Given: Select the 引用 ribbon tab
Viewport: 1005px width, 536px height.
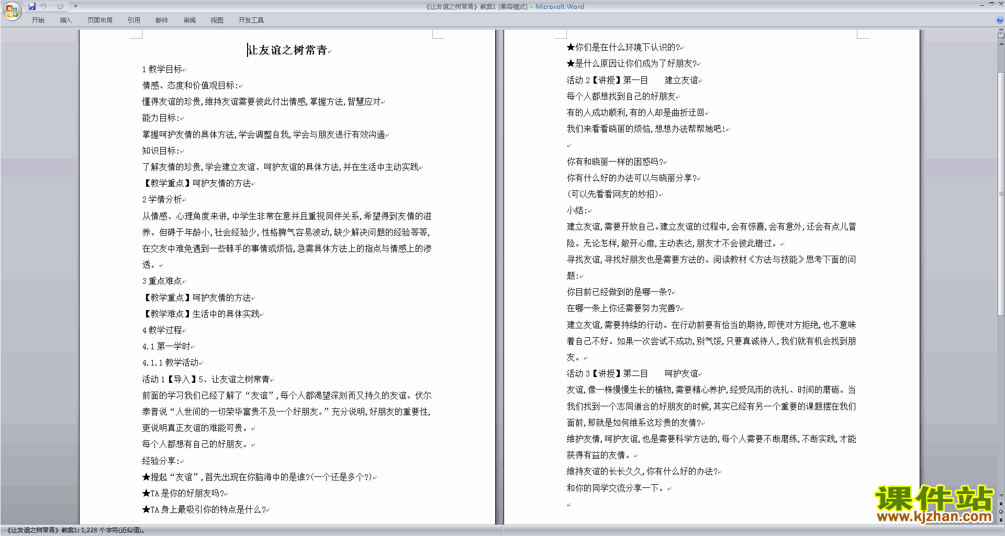Looking at the screenshot, I should pos(134,20).
